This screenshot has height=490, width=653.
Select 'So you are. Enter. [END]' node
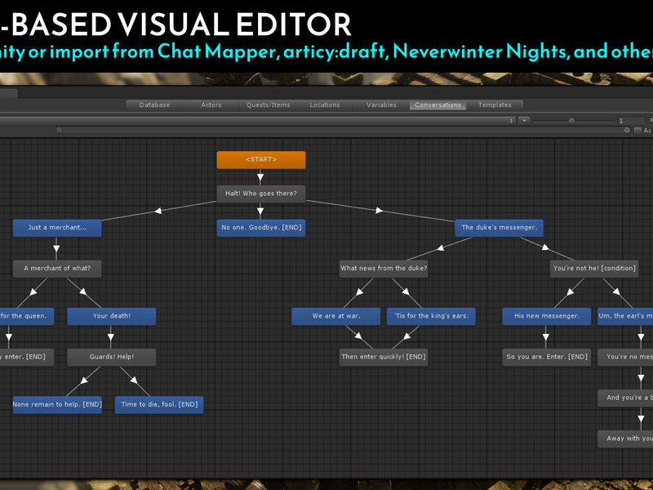546,358
